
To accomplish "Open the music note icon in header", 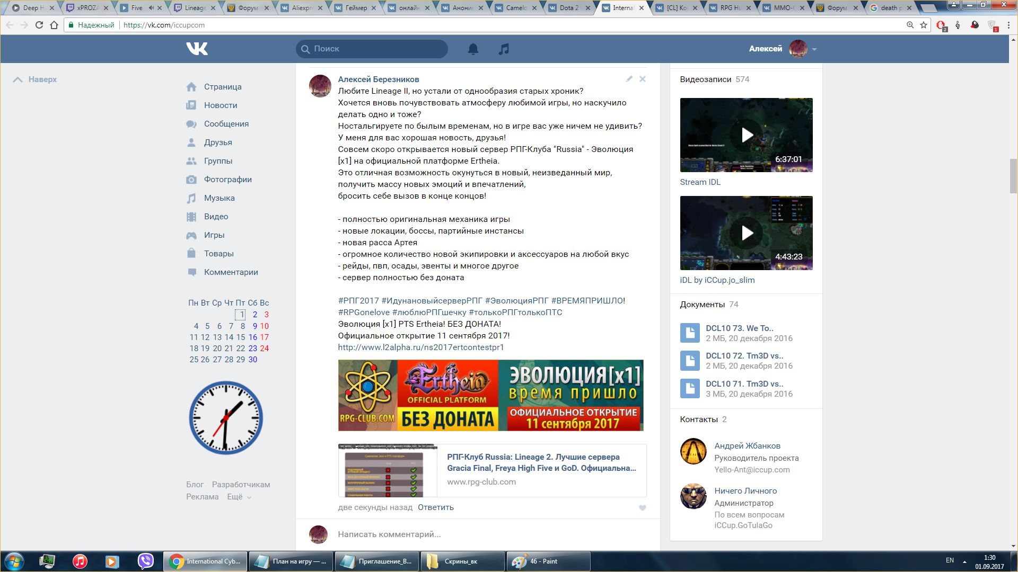I will 504,49.
